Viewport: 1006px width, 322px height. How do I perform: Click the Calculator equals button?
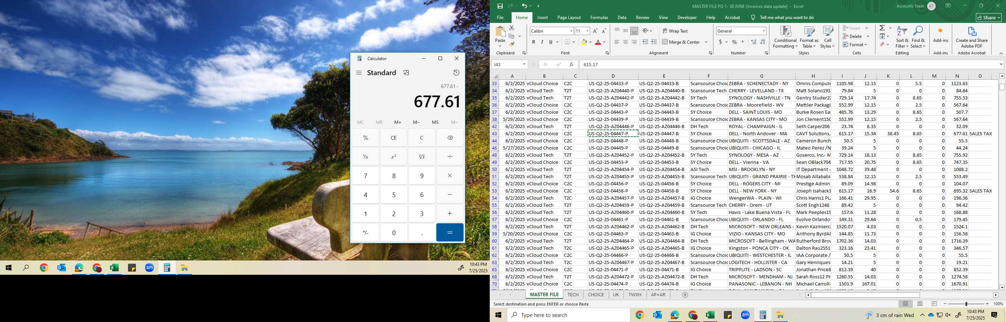point(450,232)
